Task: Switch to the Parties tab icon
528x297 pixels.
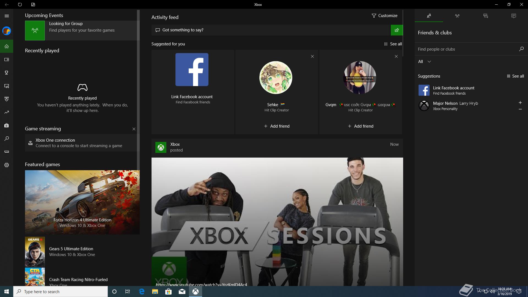Action: pyautogui.click(x=457, y=16)
